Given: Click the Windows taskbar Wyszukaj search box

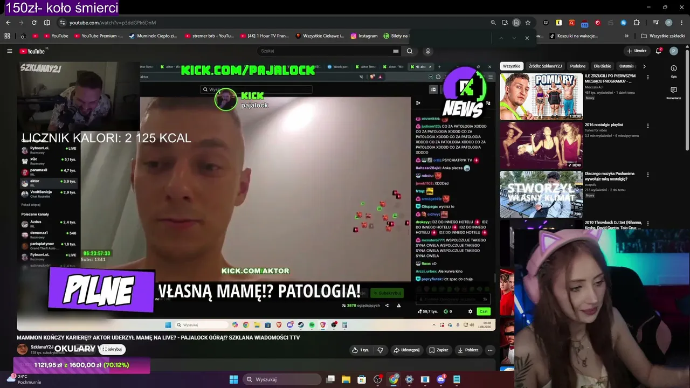Looking at the screenshot, I should (x=282, y=379).
